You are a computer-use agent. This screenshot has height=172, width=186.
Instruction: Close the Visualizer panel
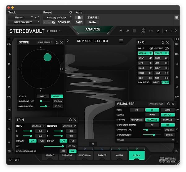[173, 104]
